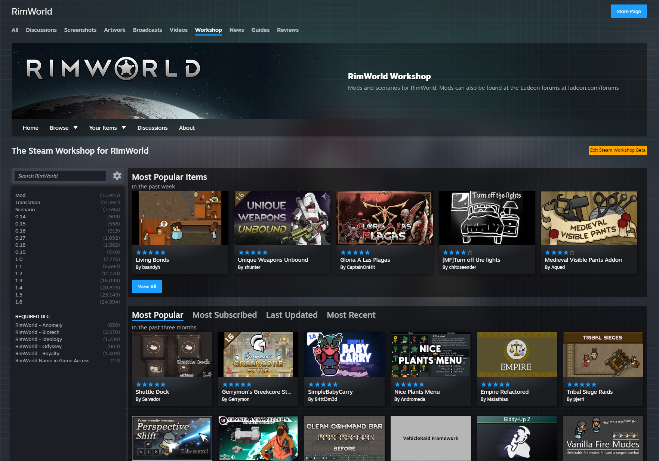The image size is (659, 461).
Task: Click the Store Page button
Action: point(629,11)
